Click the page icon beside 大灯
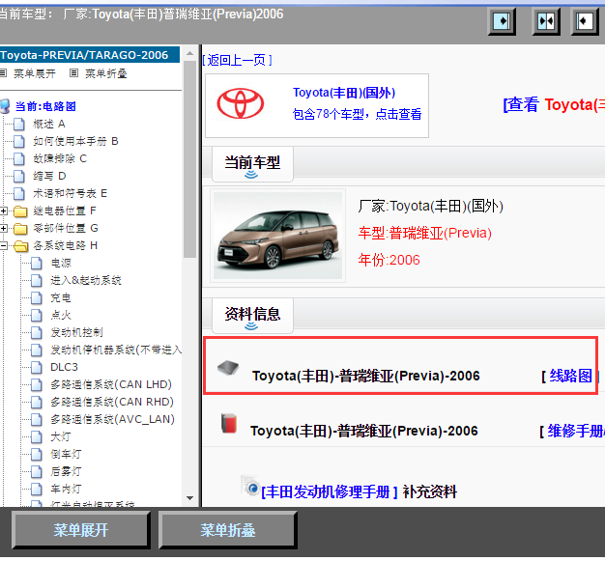 (x=37, y=437)
